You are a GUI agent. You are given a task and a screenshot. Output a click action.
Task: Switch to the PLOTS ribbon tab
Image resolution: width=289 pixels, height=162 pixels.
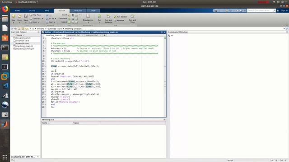pos(32,11)
